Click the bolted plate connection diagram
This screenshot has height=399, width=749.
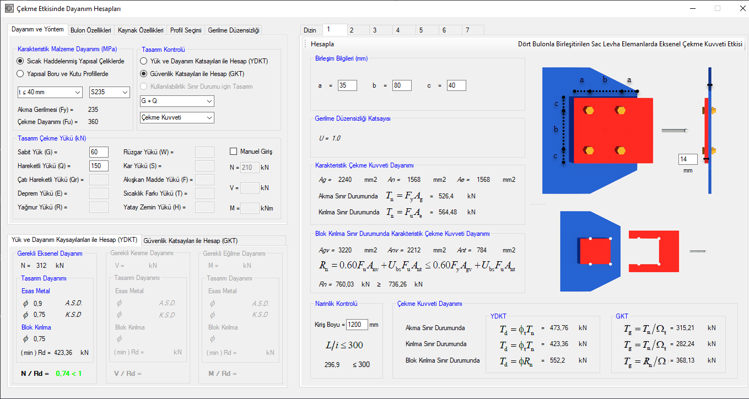[x=597, y=130]
